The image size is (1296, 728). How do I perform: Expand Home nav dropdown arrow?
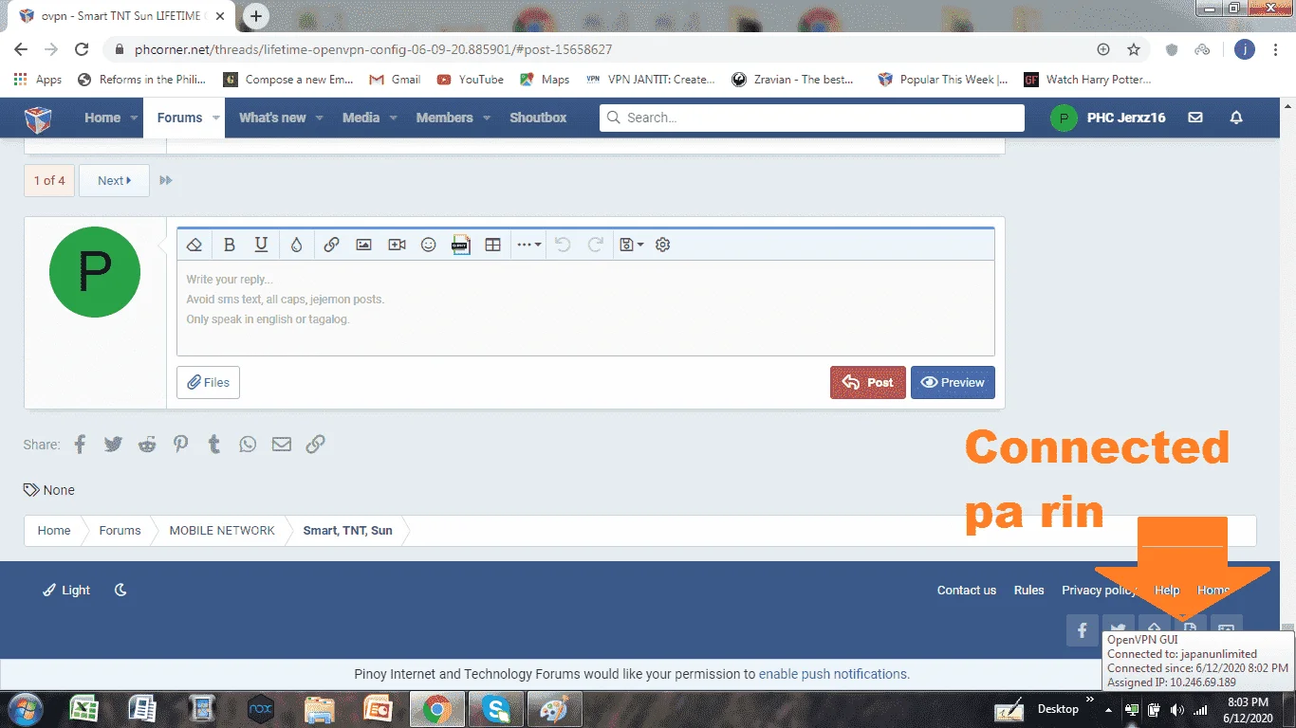(135, 118)
